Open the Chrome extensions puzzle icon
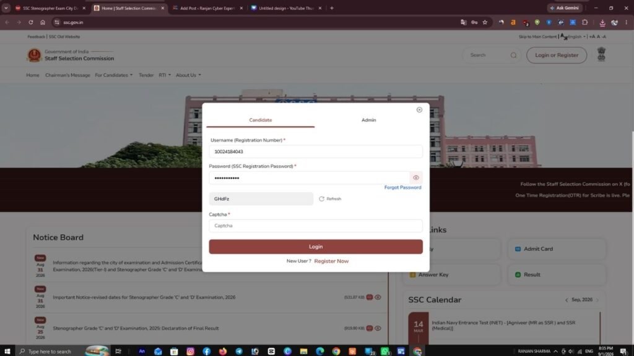This screenshot has height=356, width=634. [584, 22]
